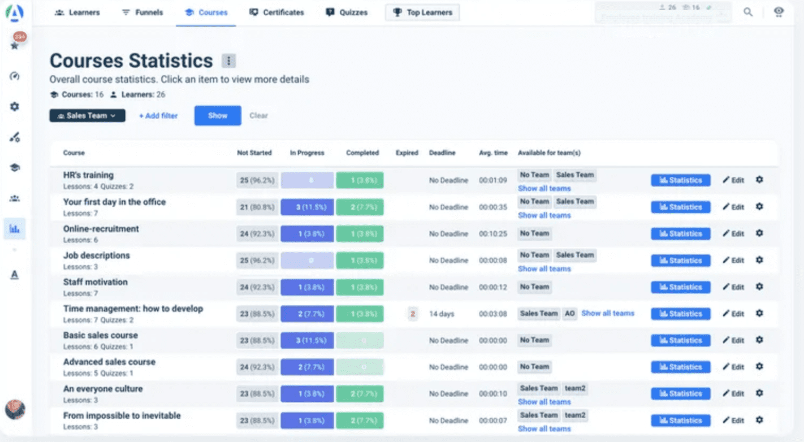Image resolution: width=804 pixels, height=442 pixels.
Task: Sort by the Deadline column header
Action: pyautogui.click(x=442, y=153)
